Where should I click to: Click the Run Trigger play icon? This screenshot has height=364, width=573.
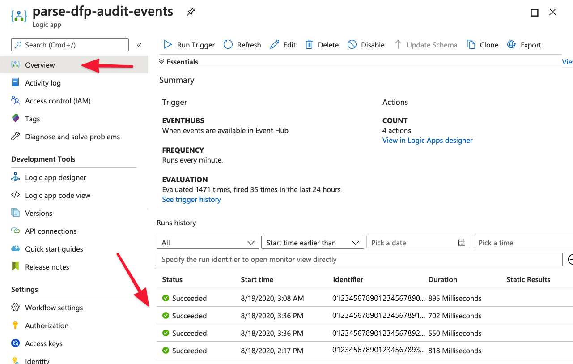coord(168,44)
